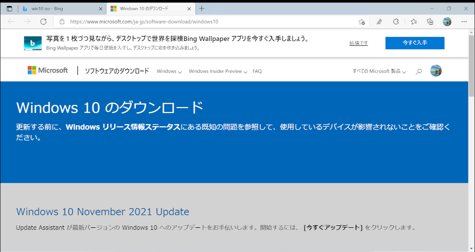Viewport: 475px width, 252px height.
Task: Open the tab actions menu icon
Action: [9, 8]
